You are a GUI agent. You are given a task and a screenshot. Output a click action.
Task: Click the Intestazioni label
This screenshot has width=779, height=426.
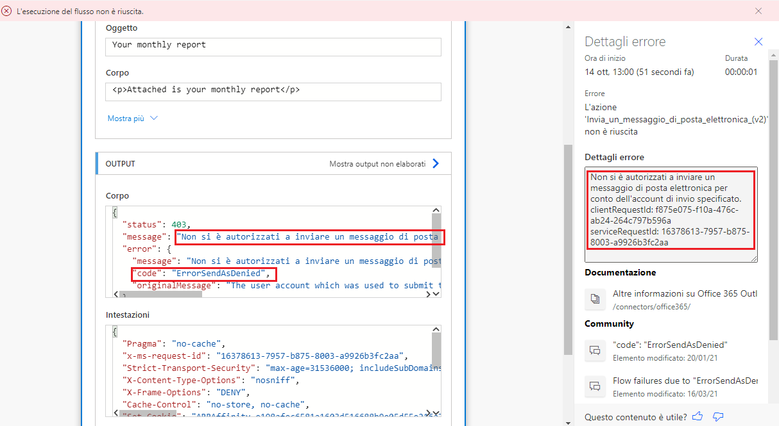tap(127, 315)
